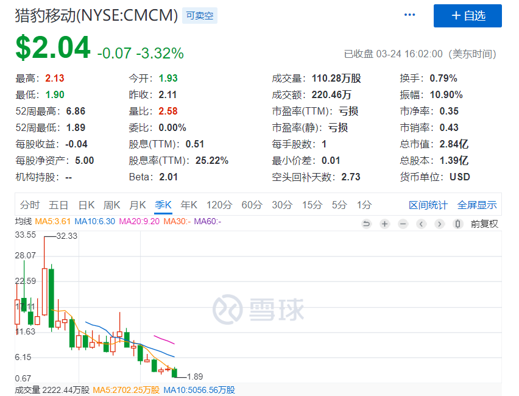The image size is (519, 396).
Task: Click the MA20:9.20 moving average label
Action: click(x=139, y=221)
